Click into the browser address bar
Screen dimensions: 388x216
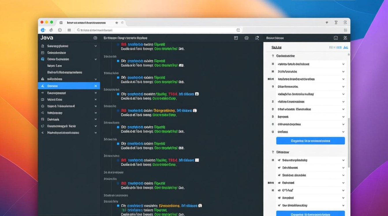(x=156, y=30)
